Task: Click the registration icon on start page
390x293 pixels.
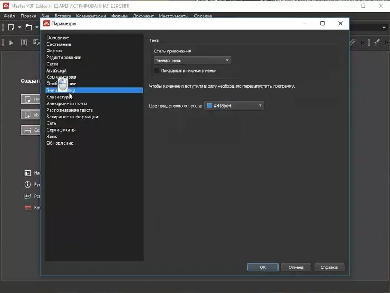Action: click(27, 196)
